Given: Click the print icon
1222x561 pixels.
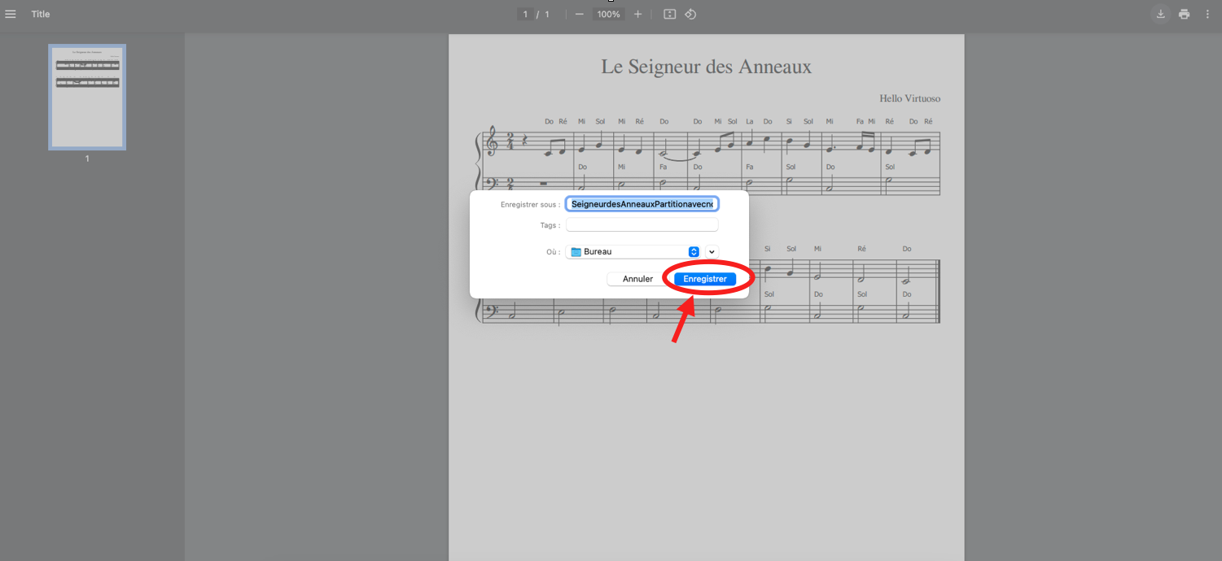Looking at the screenshot, I should 1184,14.
